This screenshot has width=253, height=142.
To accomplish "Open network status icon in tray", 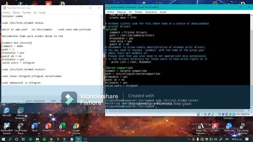I will [211, 139].
